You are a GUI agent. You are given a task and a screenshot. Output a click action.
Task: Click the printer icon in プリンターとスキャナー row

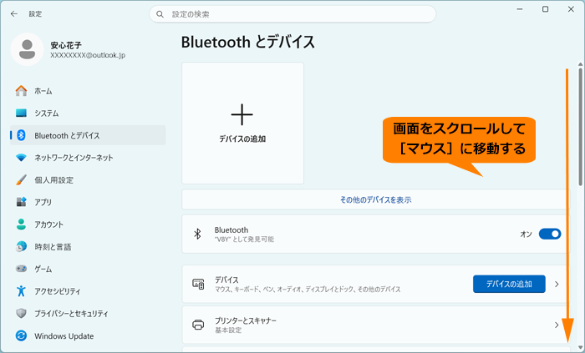point(198,325)
